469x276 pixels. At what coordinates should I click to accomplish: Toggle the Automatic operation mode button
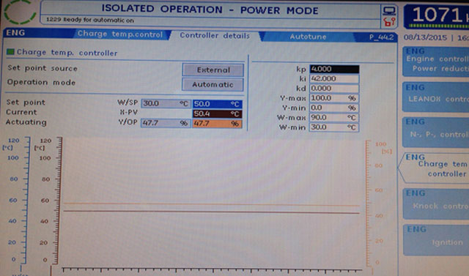pyautogui.click(x=213, y=84)
